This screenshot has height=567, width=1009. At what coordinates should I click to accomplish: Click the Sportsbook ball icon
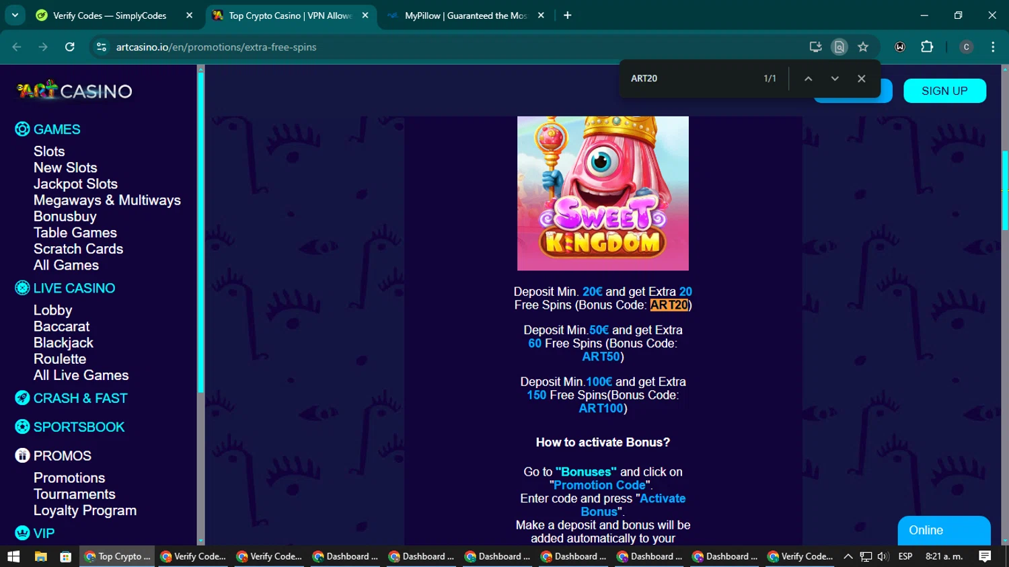pos(22,427)
